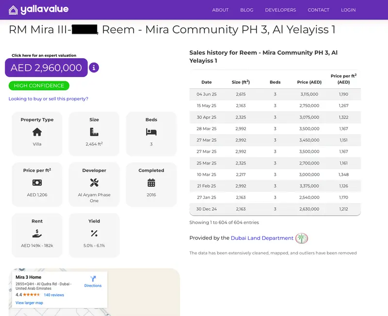Click the Beds bed icon

tap(151, 132)
